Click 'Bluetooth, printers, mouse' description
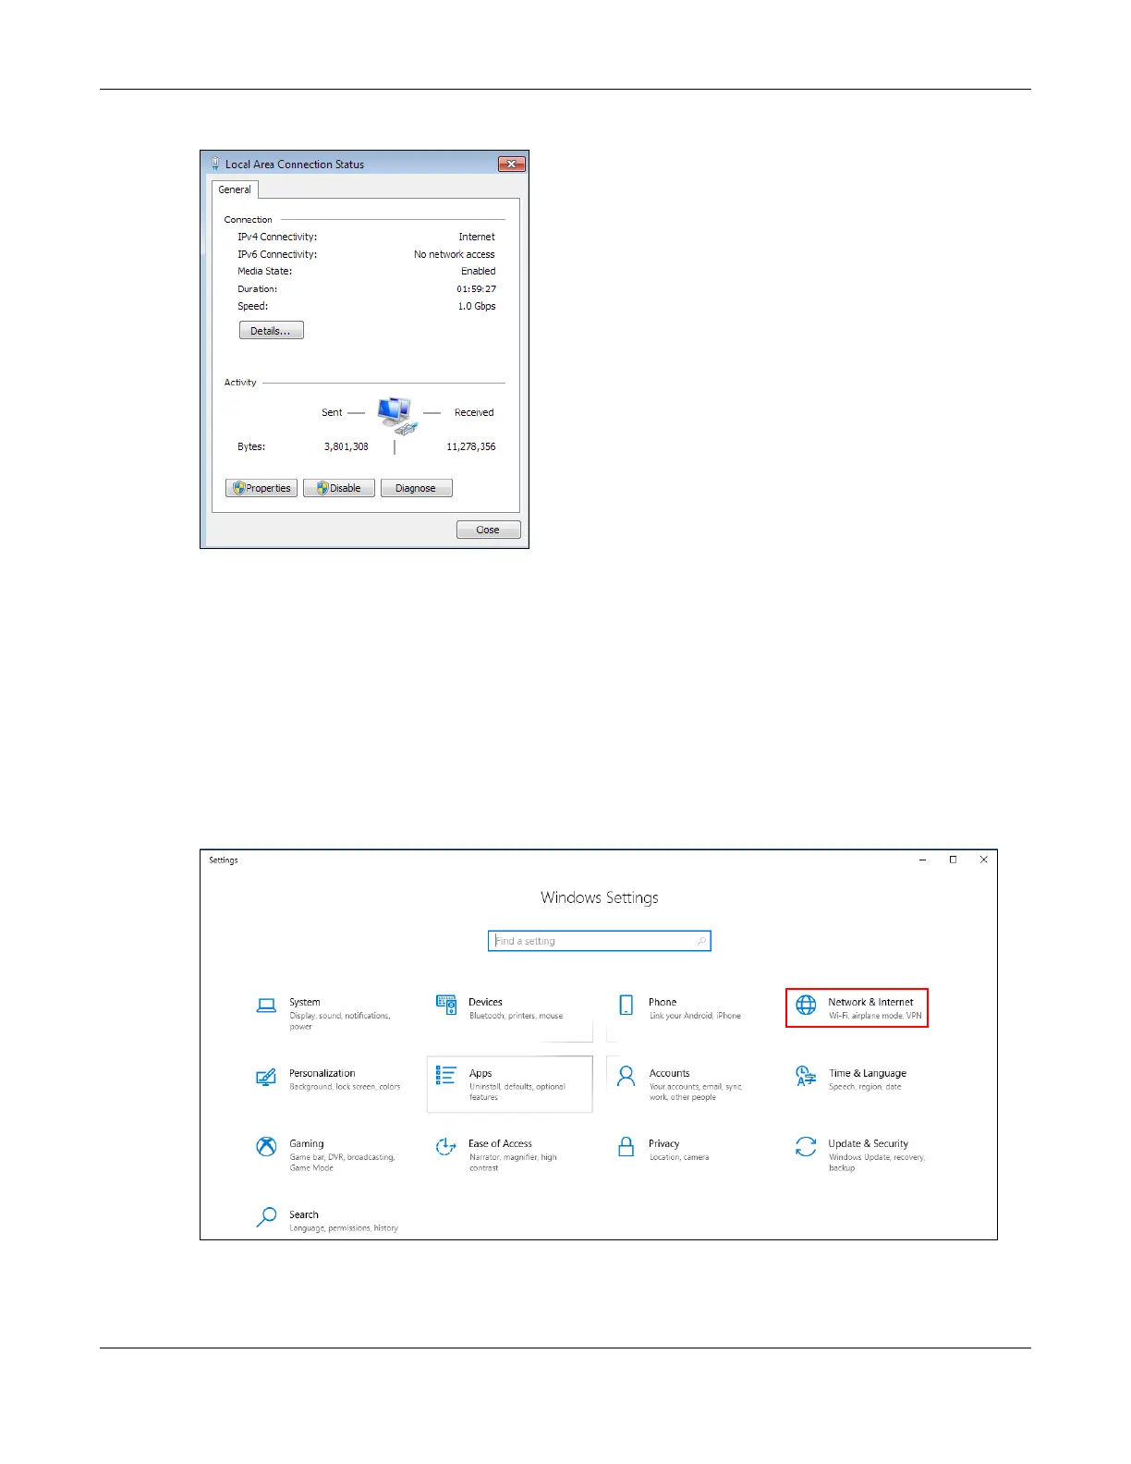 516,1016
